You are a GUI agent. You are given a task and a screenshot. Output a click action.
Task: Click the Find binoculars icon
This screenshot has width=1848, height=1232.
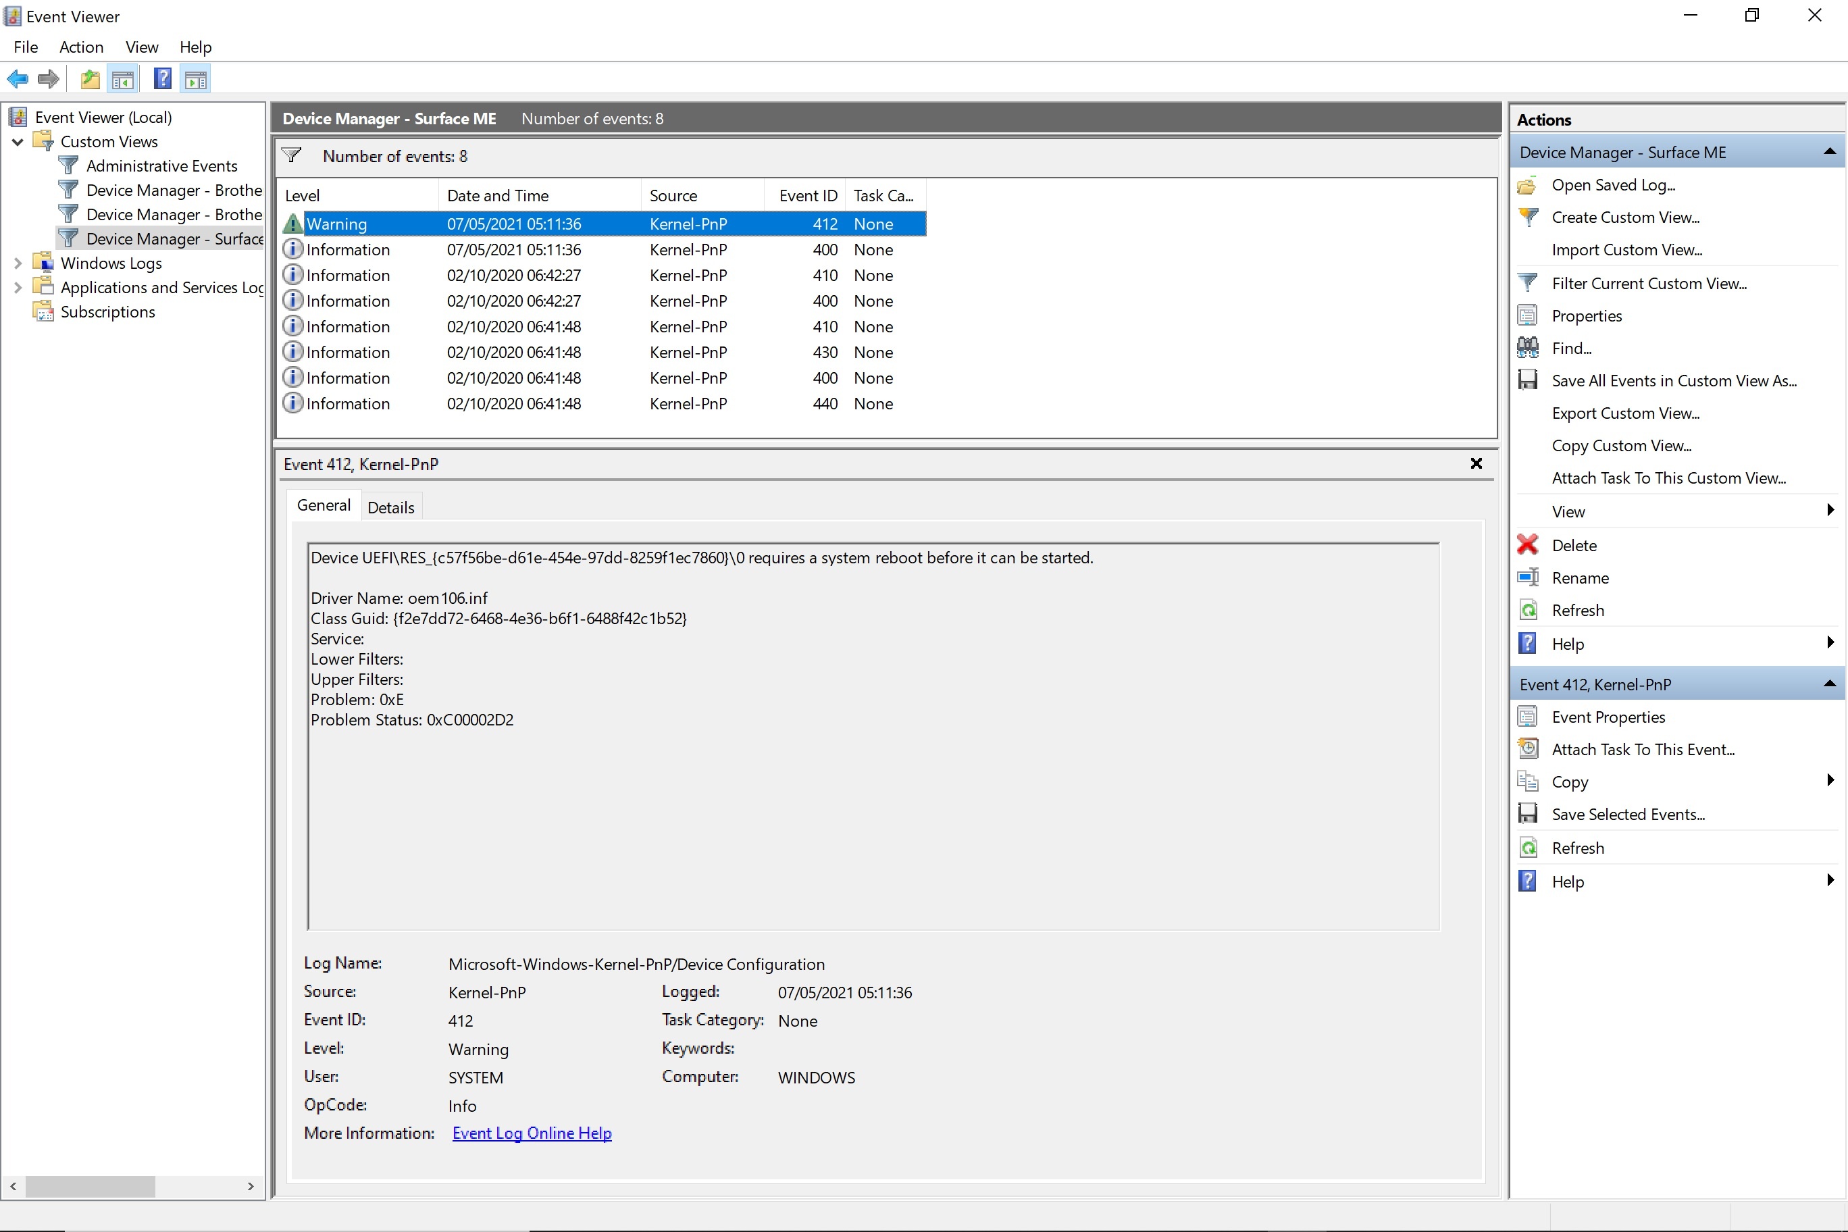click(1527, 348)
